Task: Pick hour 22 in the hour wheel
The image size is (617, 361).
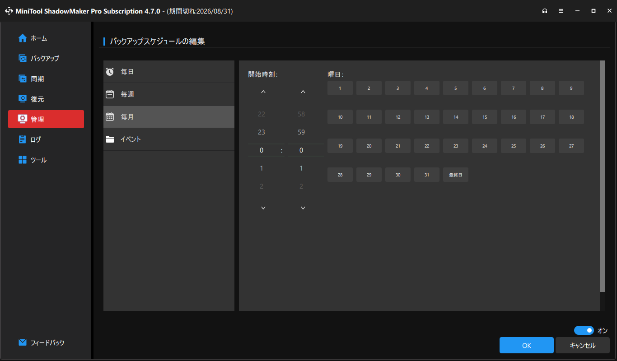Action: (x=262, y=114)
